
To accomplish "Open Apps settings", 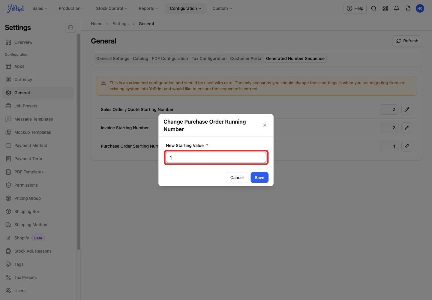I will [x=38, y=66].
